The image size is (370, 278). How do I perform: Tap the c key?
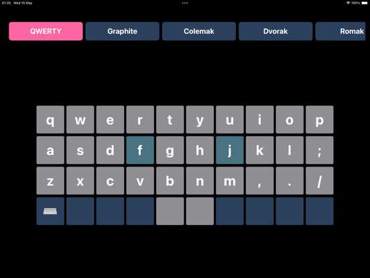pyautogui.click(x=110, y=181)
